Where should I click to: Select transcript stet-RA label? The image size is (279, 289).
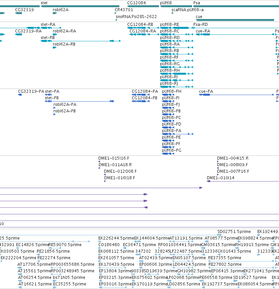click(x=48, y=24)
